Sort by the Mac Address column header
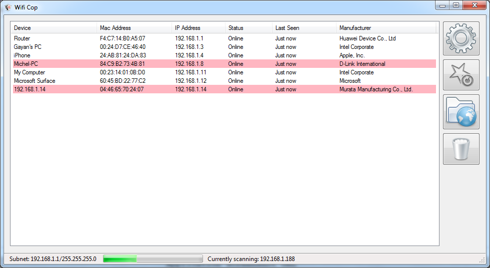 (x=134, y=28)
